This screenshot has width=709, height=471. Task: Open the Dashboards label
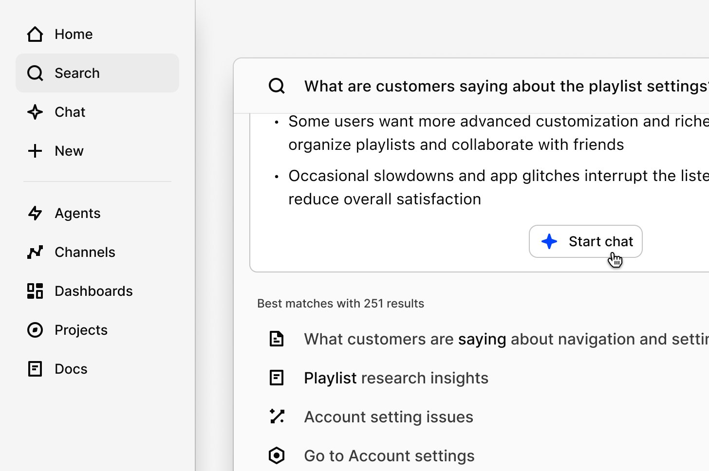pos(93,291)
